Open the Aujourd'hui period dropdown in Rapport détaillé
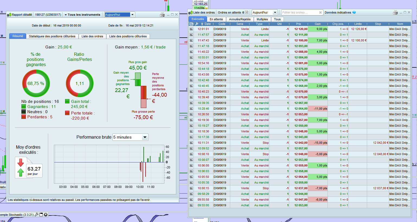This screenshot has width=417, height=222. click(120, 15)
